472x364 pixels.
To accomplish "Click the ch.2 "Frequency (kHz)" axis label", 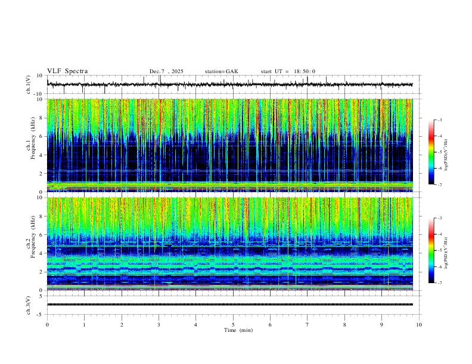I will pos(33,237).
